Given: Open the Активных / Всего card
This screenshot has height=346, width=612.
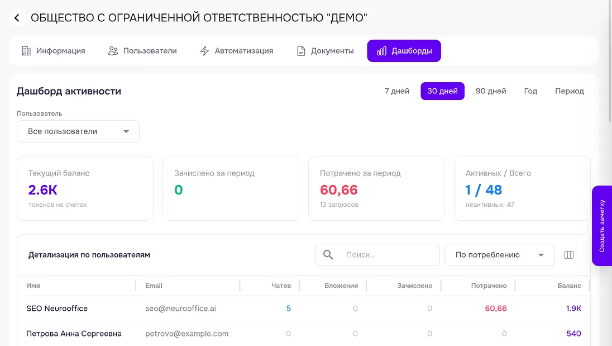Looking at the screenshot, I should coord(522,188).
